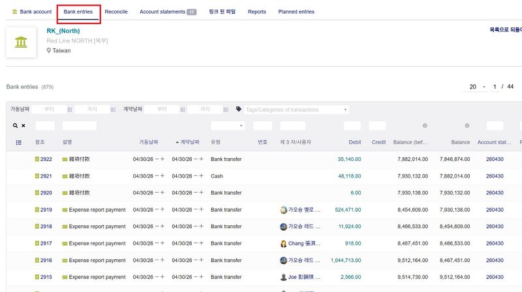Click the entry icon beside 2916

coord(37,260)
